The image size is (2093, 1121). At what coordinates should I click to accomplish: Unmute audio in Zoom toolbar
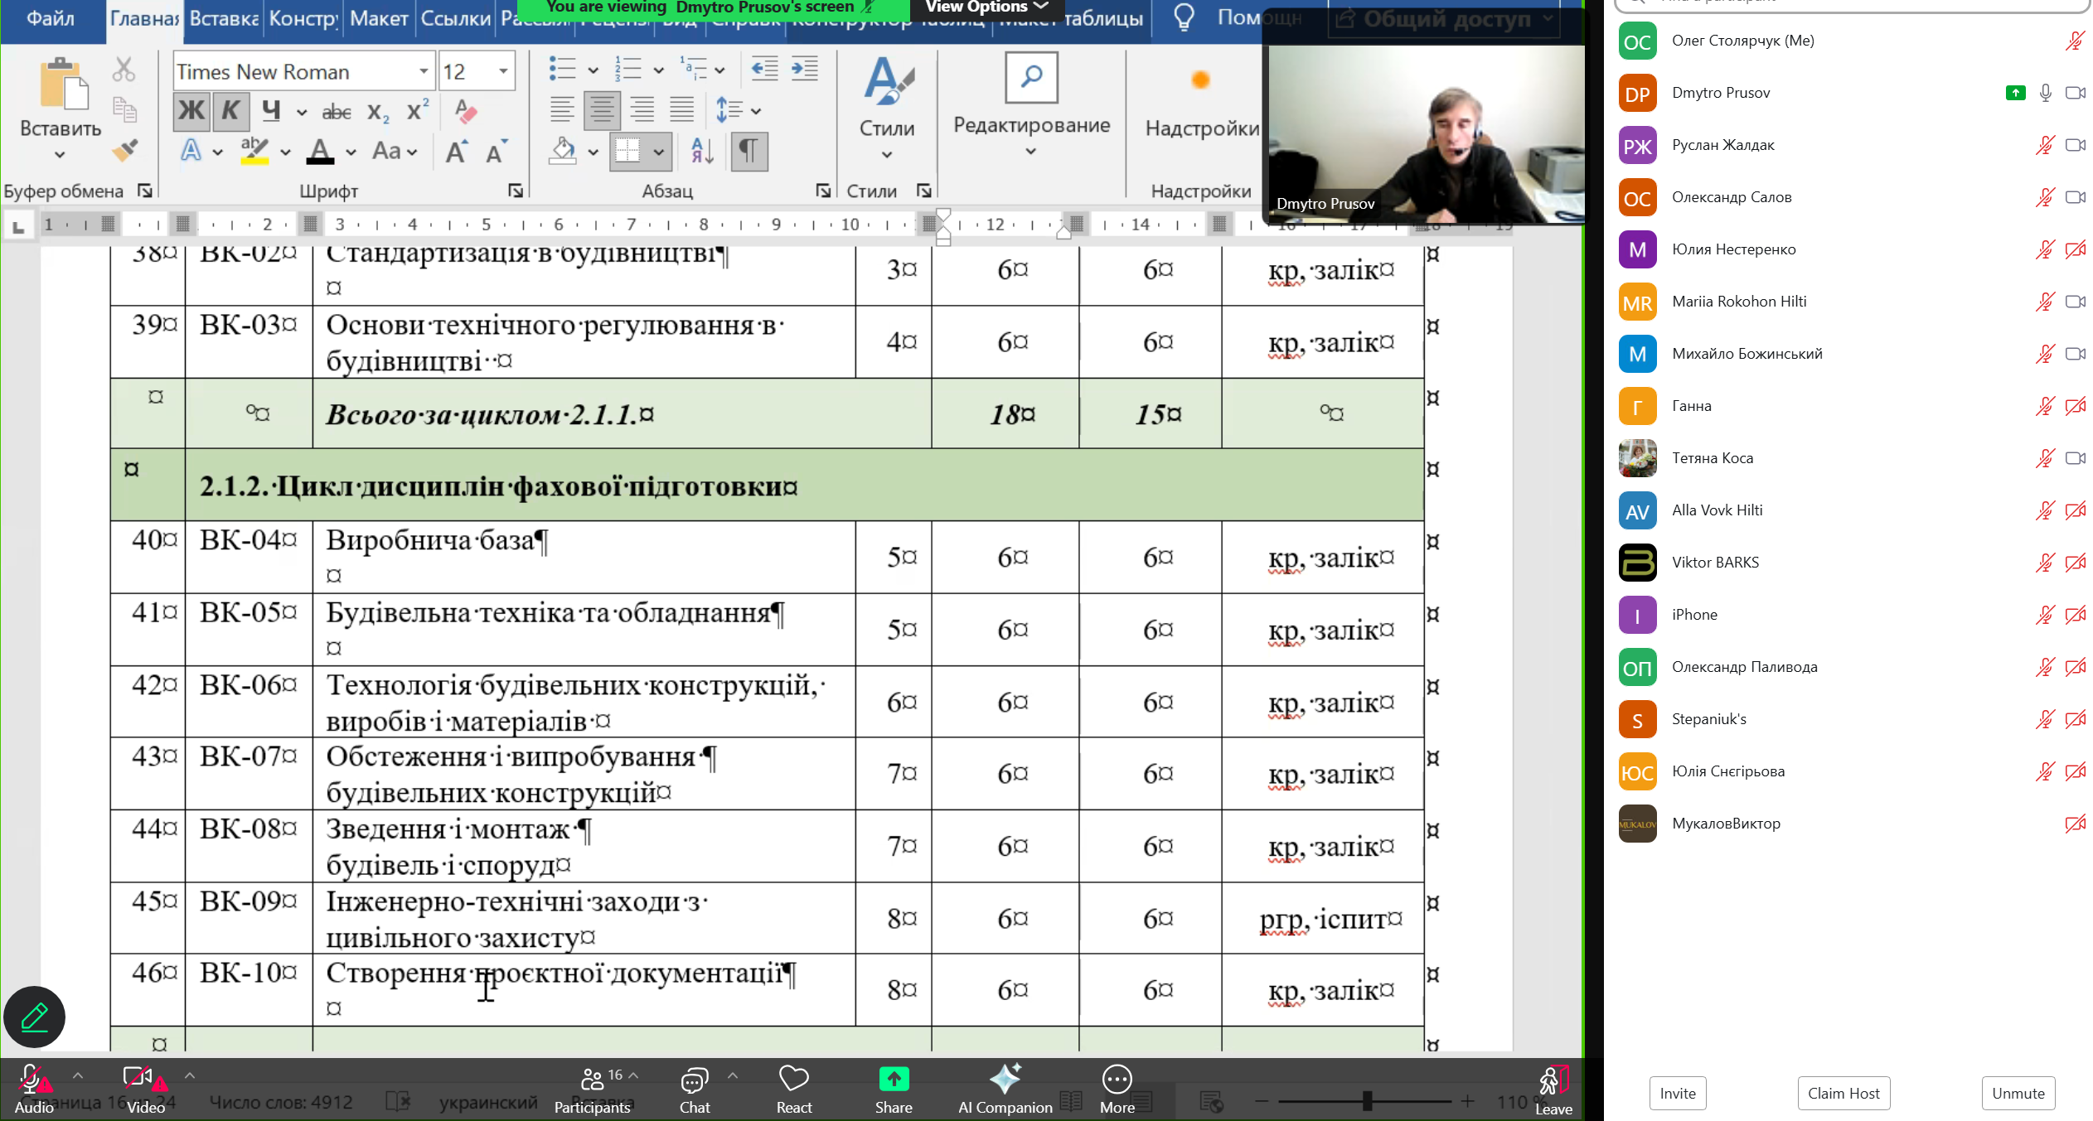click(x=34, y=1089)
